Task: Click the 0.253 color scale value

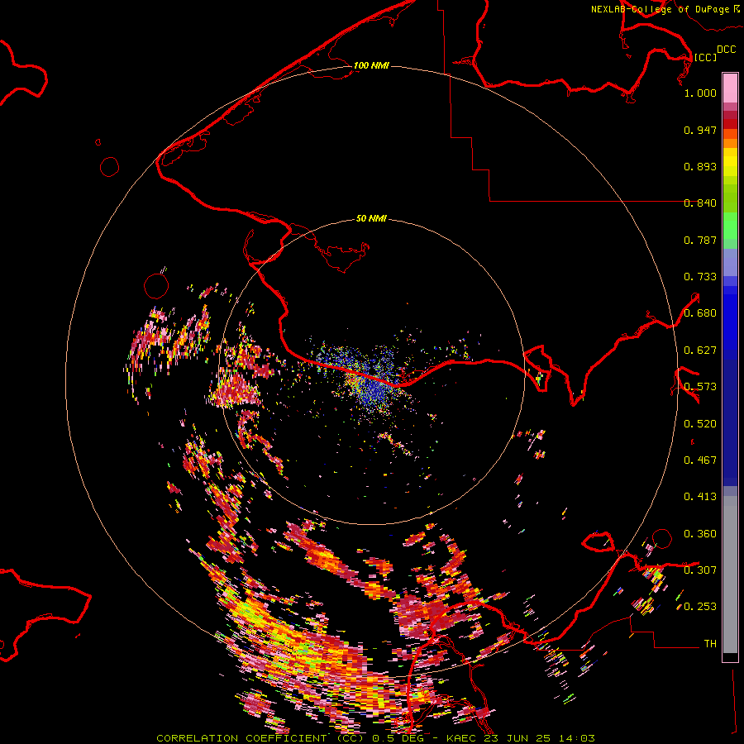Action: point(700,607)
